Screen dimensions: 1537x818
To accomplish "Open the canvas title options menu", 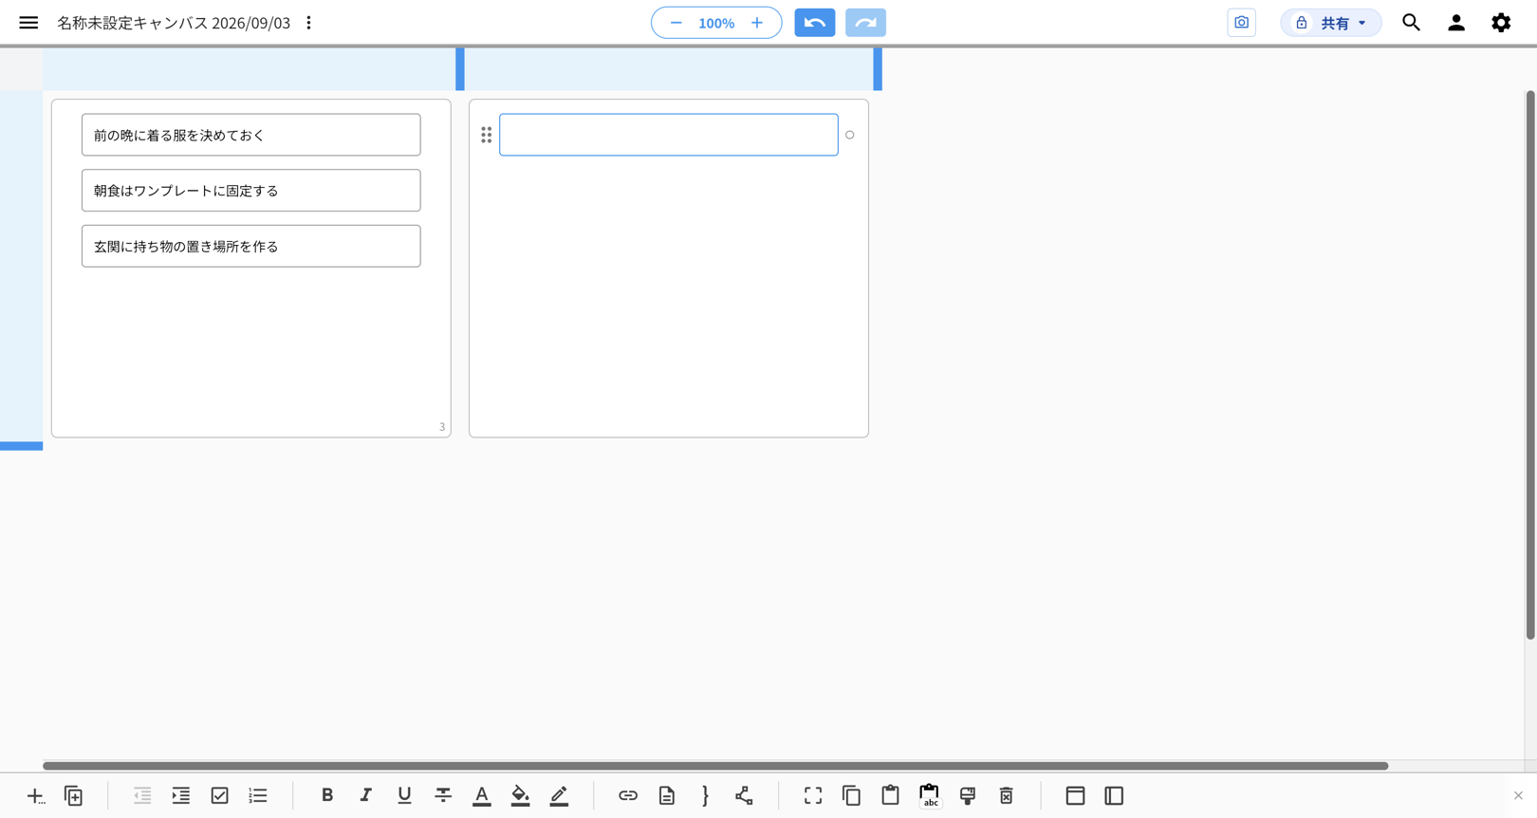I will [309, 23].
